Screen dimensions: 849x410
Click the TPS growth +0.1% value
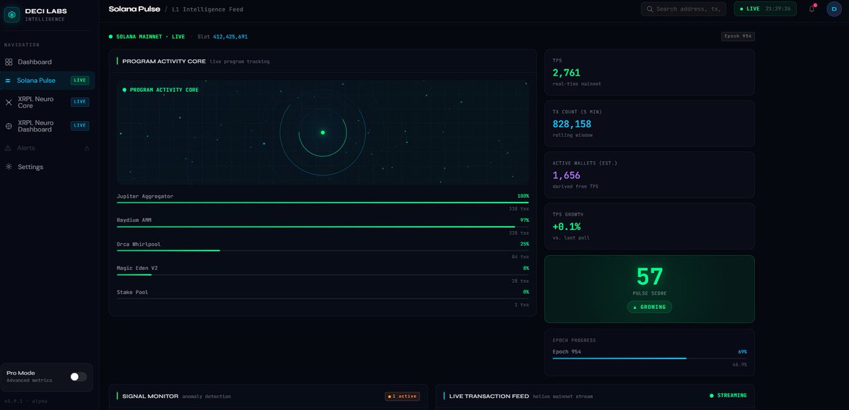(x=567, y=227)
